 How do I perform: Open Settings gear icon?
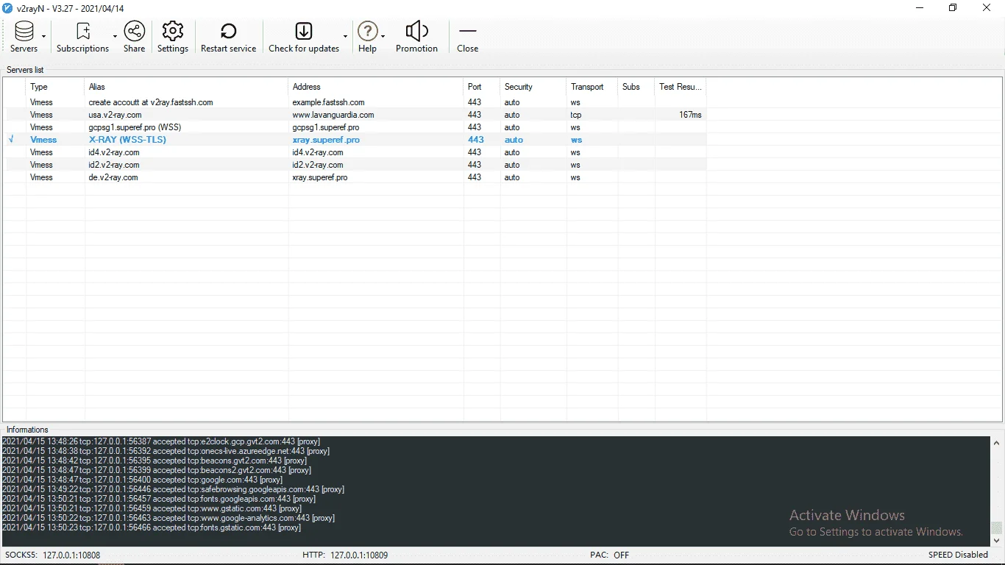(173, 31)
